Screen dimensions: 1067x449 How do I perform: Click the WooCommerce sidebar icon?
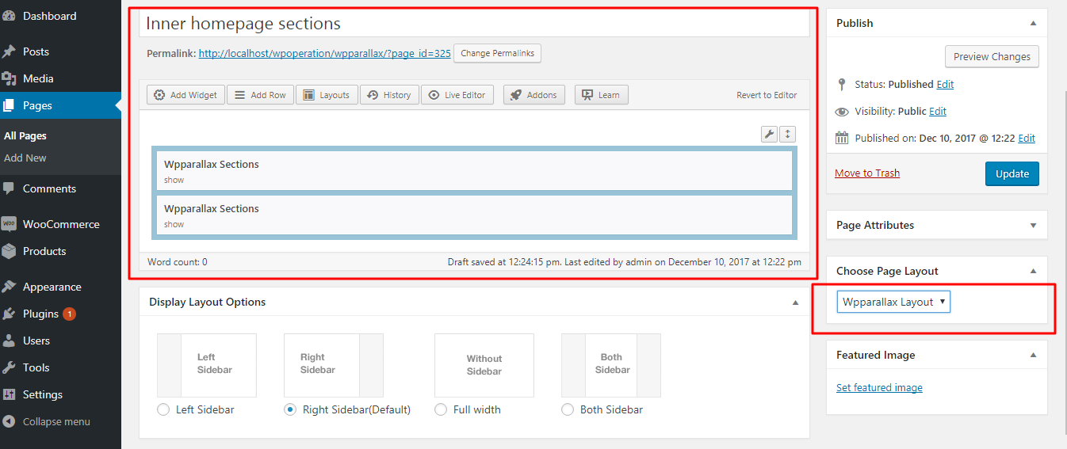click(x=9, y=224)
